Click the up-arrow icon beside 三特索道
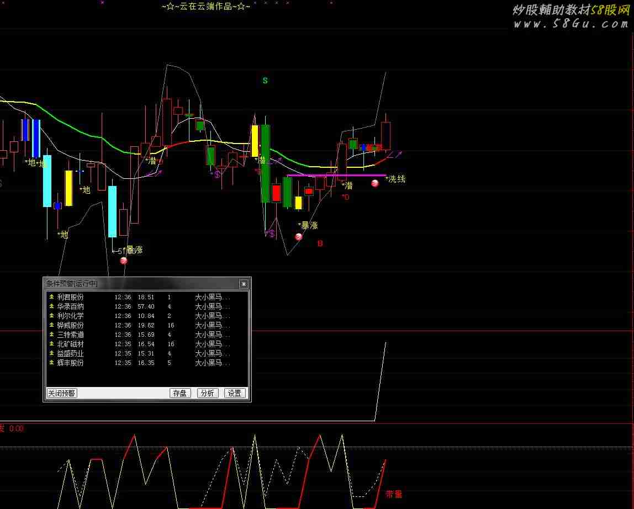 52,335
